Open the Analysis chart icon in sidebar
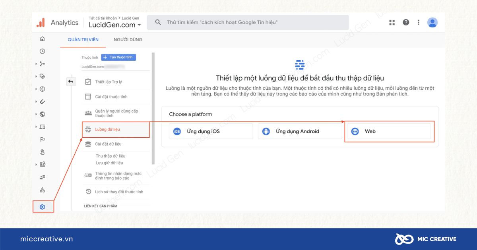477x250 pixels. coord(43,164)
